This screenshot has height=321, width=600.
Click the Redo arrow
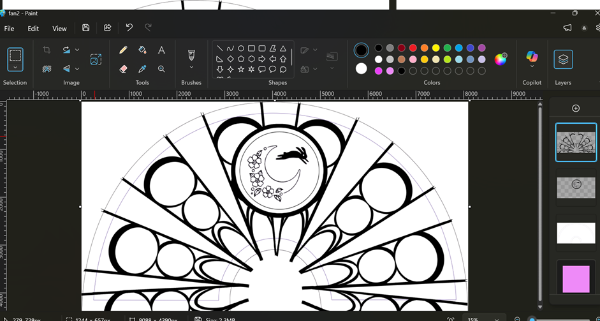click(148, 27)
